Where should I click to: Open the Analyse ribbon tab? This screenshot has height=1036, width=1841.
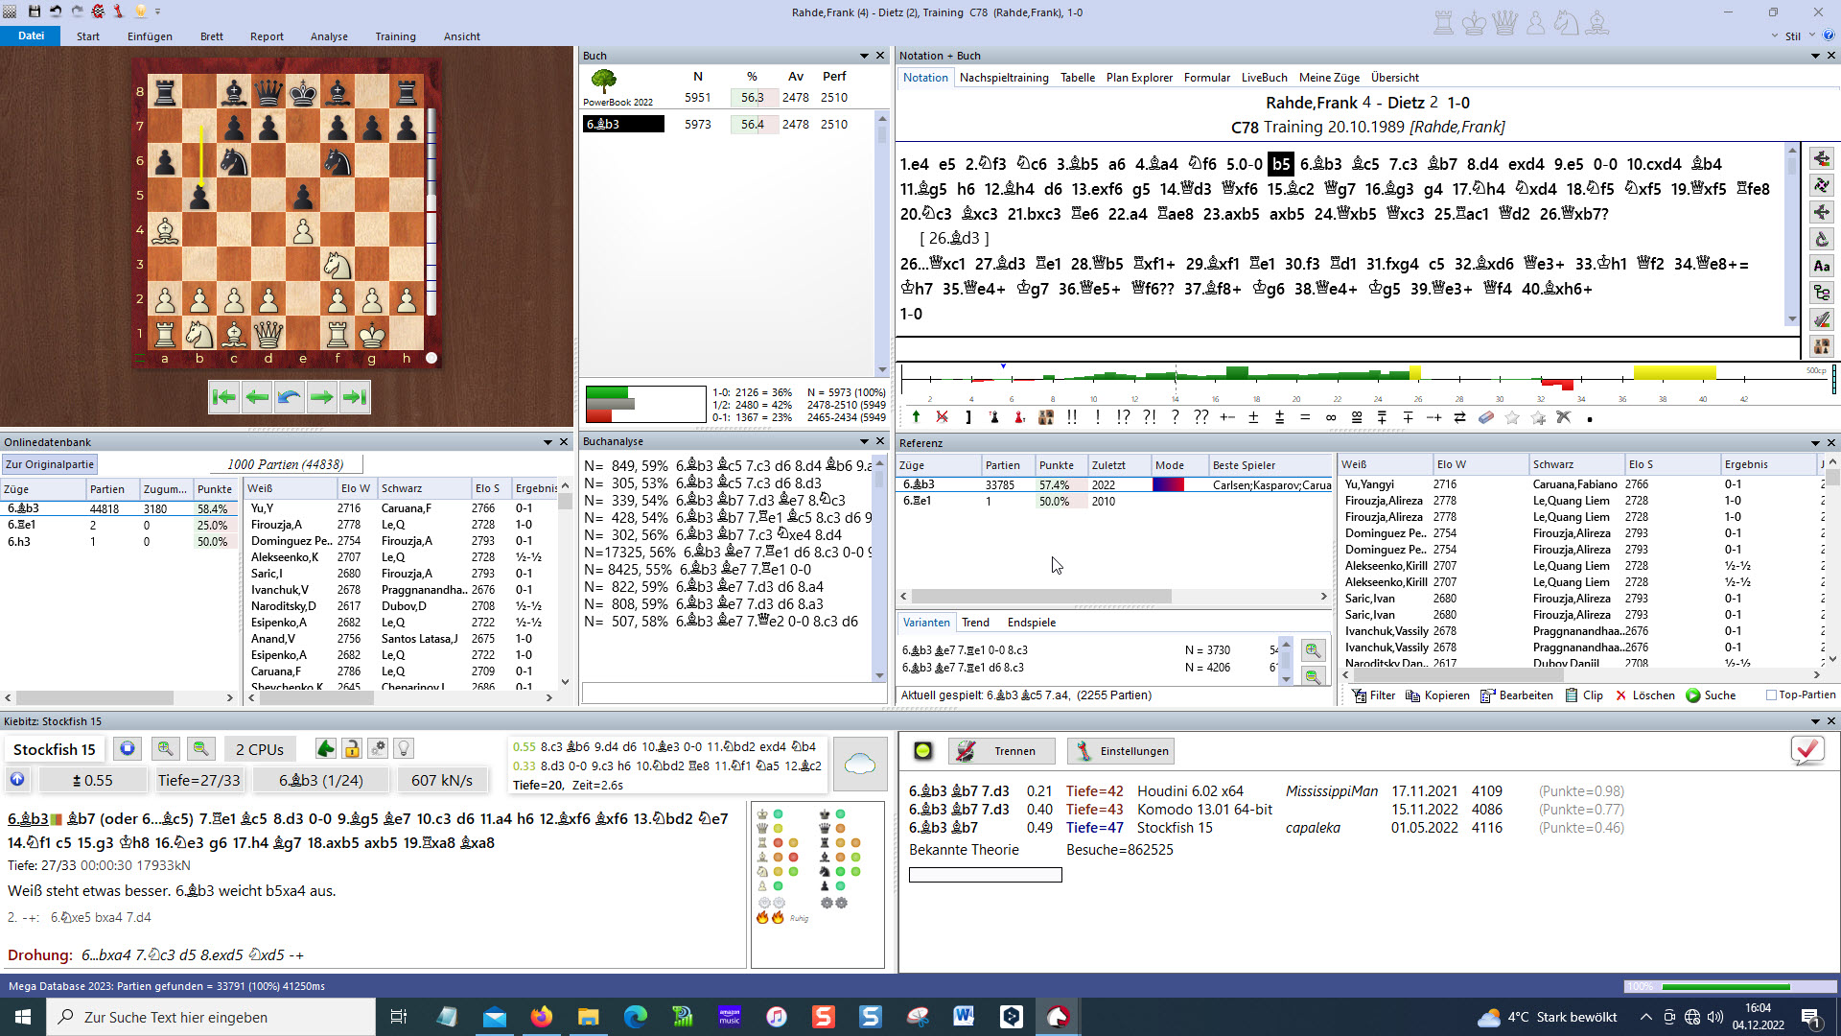click(329, 36)
